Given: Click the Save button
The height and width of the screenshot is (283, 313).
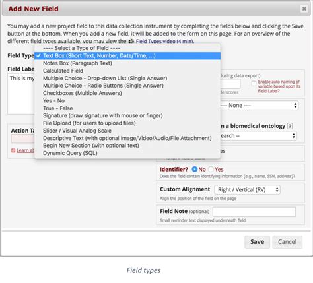Looking at the screenshot, I should (x=257, y=242).
